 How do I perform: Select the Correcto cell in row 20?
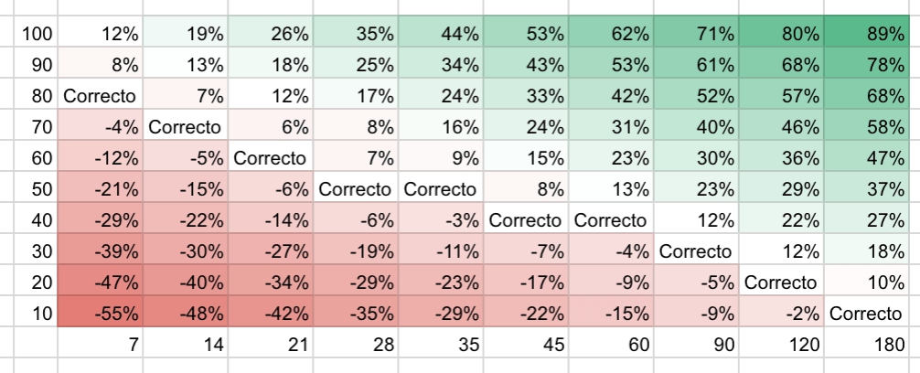point(781,282)
